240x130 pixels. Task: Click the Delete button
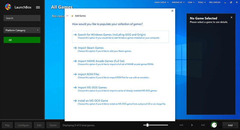(53, 125)
